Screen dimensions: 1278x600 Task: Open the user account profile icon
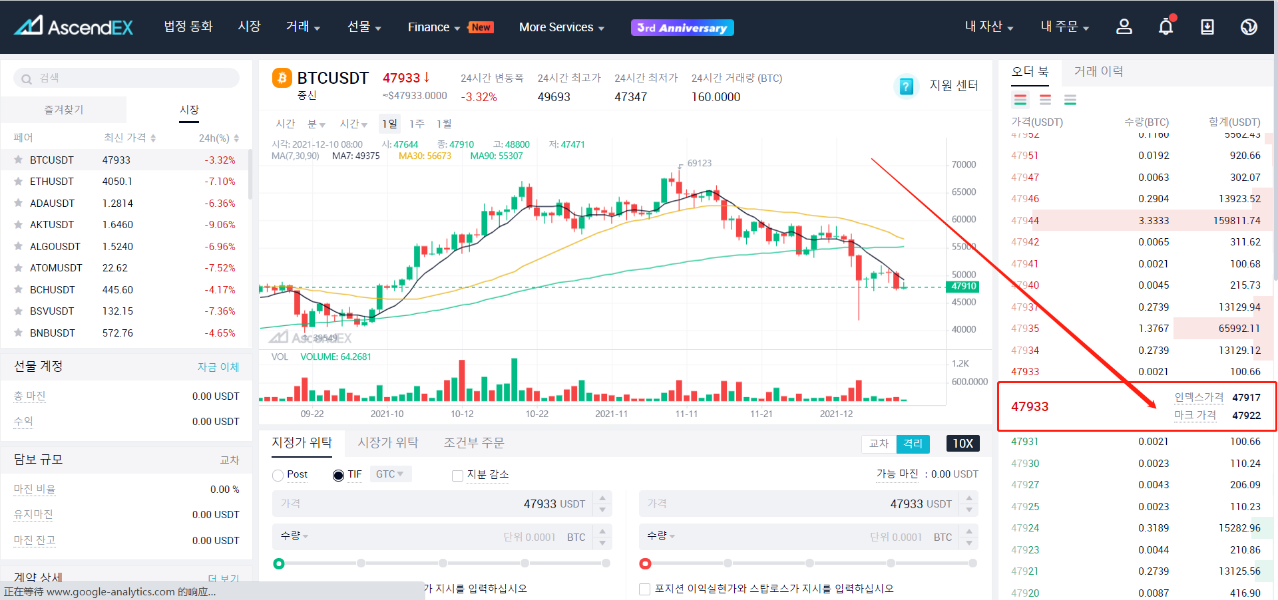click(1124, 27)
